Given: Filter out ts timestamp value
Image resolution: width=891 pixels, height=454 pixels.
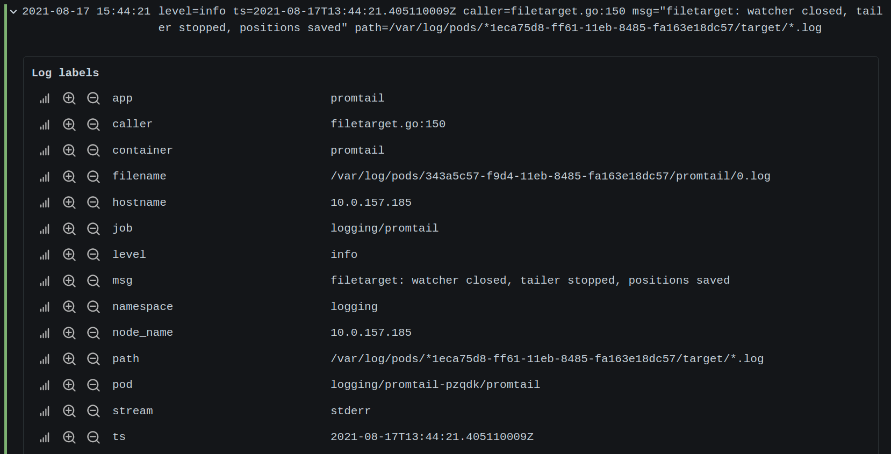Looking at the screenshot, I should click(x=94, y=437).
